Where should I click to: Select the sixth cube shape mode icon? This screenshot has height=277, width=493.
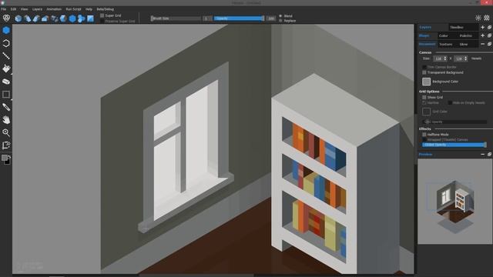pyautogui.click(x=63, y=18)
